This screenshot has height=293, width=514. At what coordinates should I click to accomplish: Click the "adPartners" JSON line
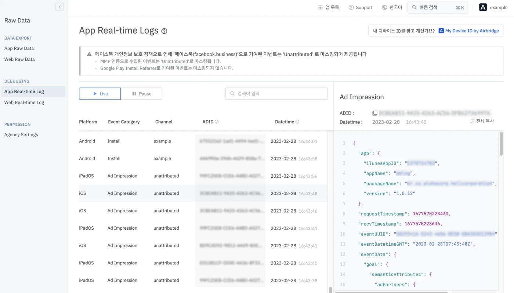395,284
